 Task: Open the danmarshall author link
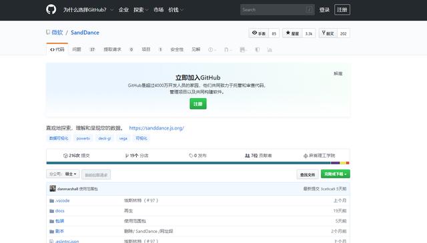click(67, 189)
